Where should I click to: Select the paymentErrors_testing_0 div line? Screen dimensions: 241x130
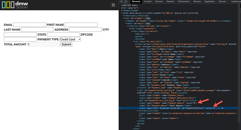coord(168,100)
